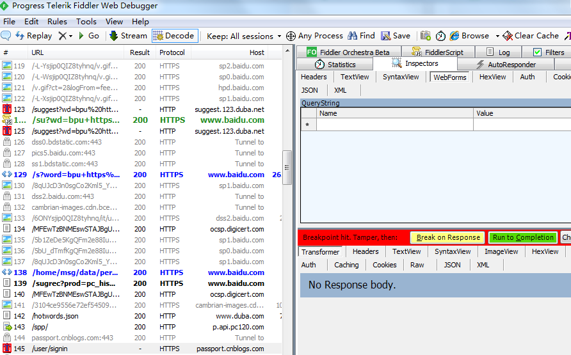Replay the selected sessions
Screen dimensions: 571x355
34,36
